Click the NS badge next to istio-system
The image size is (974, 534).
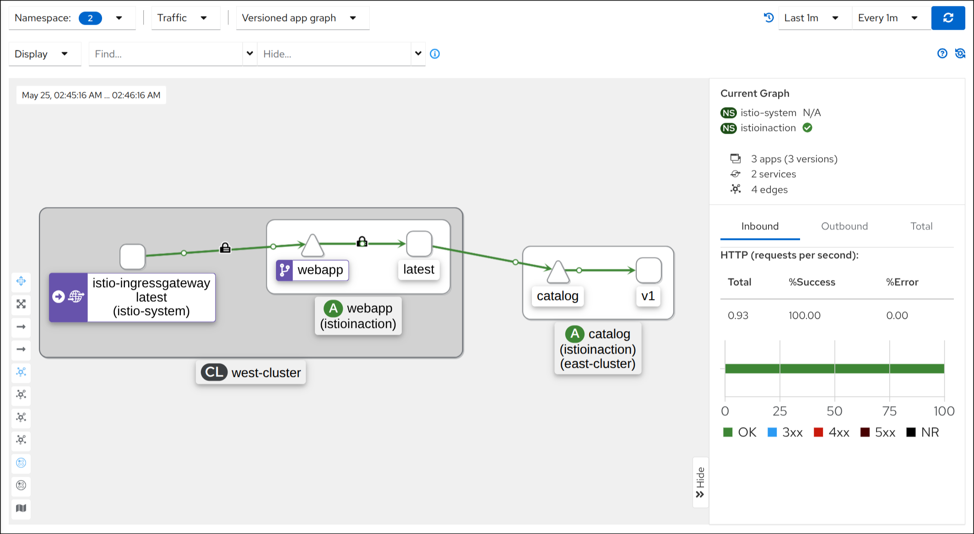(728, 113)
